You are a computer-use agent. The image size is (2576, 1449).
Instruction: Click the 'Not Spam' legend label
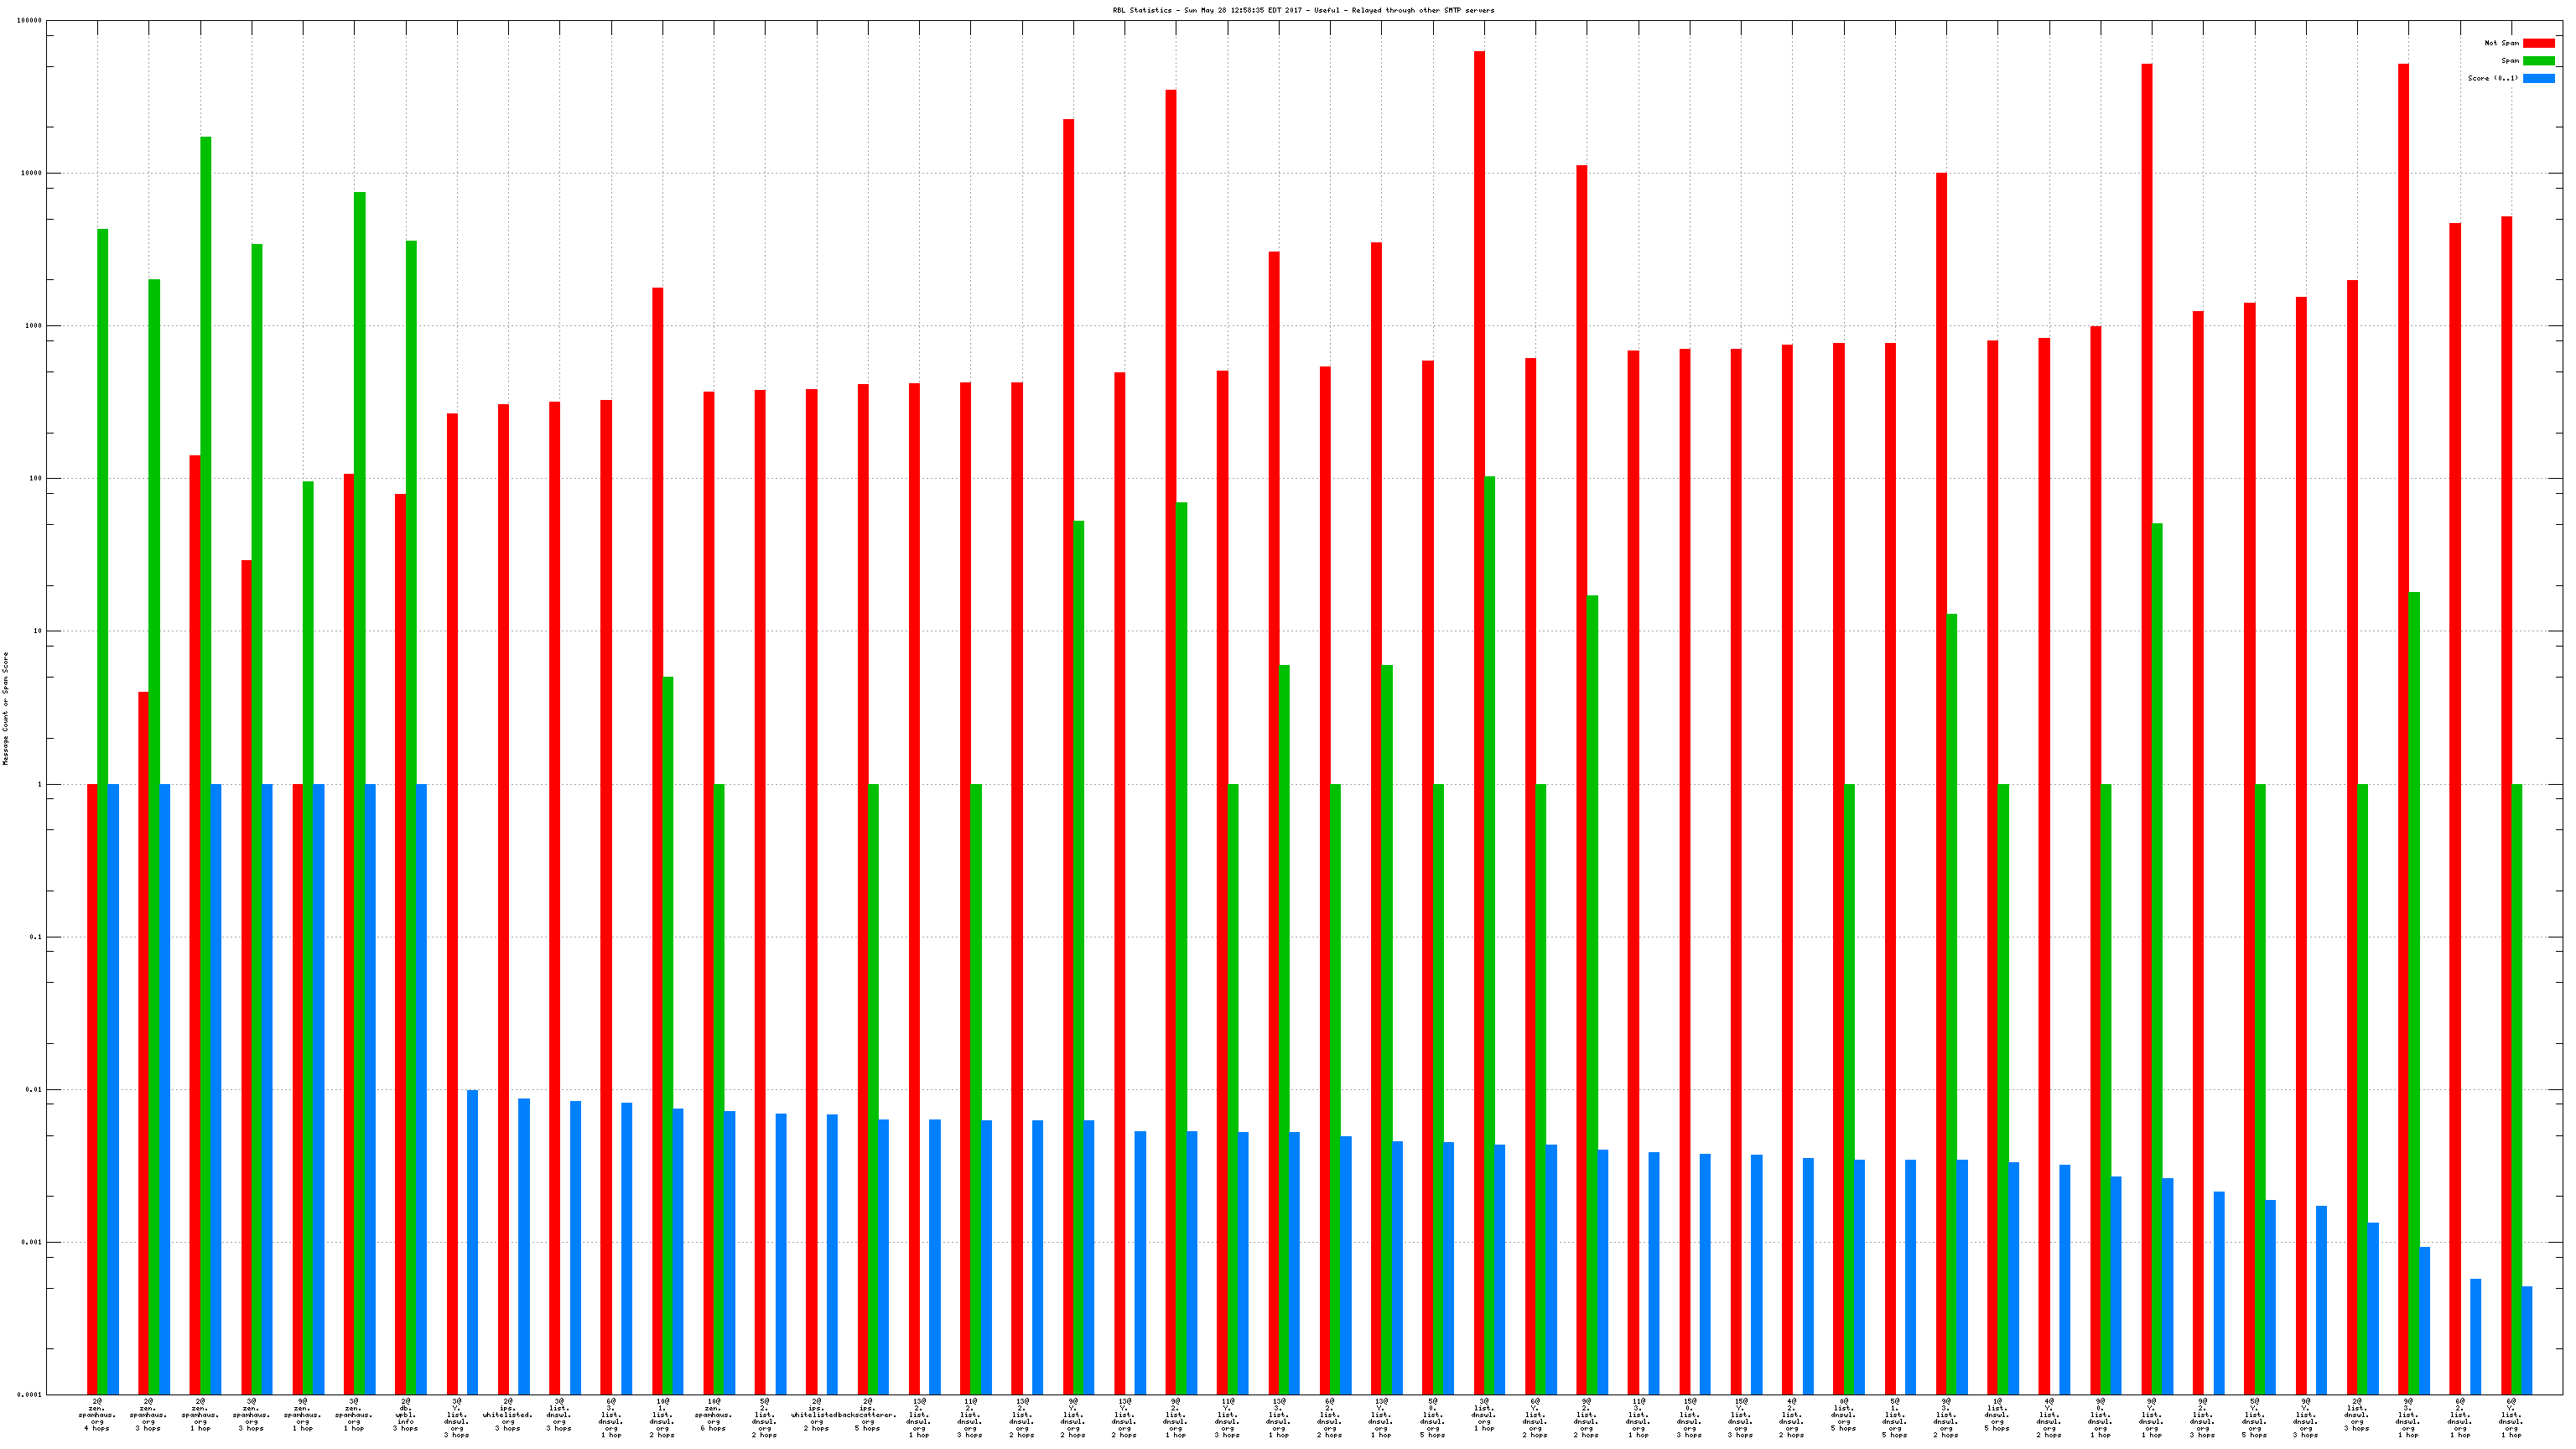click(2501, 43)
